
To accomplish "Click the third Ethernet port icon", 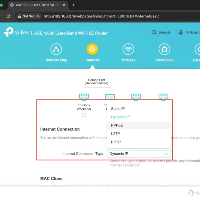I will click(136, 97).
